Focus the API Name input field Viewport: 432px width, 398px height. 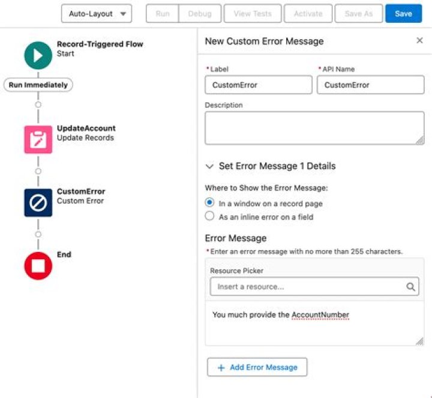click(x=371, y=85)
